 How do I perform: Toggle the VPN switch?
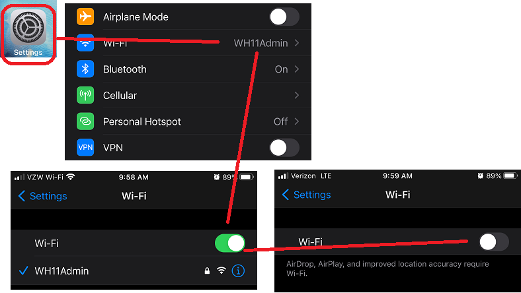(284, 147)
